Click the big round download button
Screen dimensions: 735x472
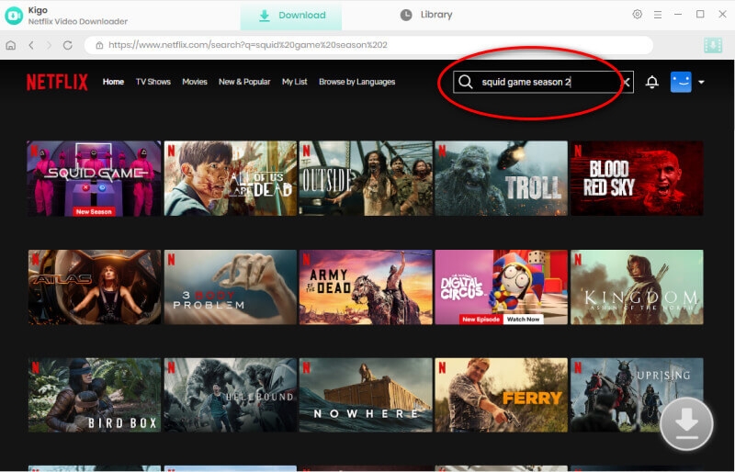coord(686,424)
